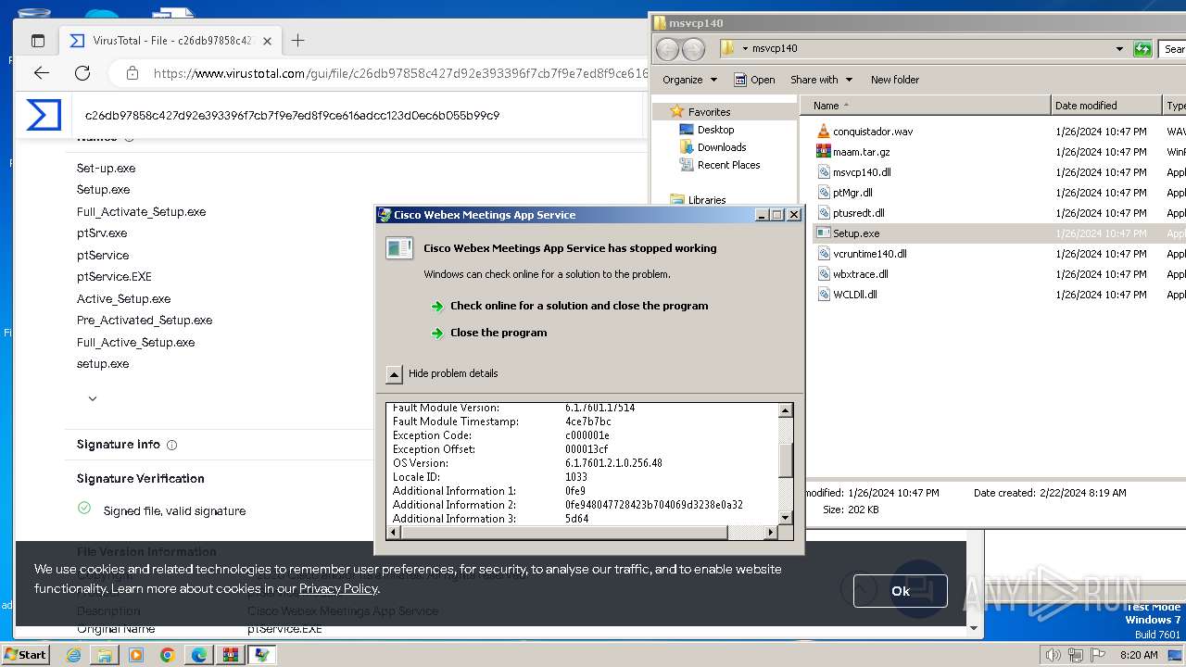Sort files by Date modified column

click(x=1106, y=106)
